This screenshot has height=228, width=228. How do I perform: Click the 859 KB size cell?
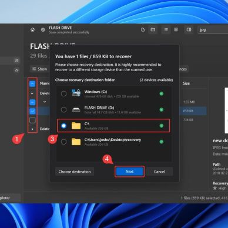pyautogui.click(x=188, y=111)
